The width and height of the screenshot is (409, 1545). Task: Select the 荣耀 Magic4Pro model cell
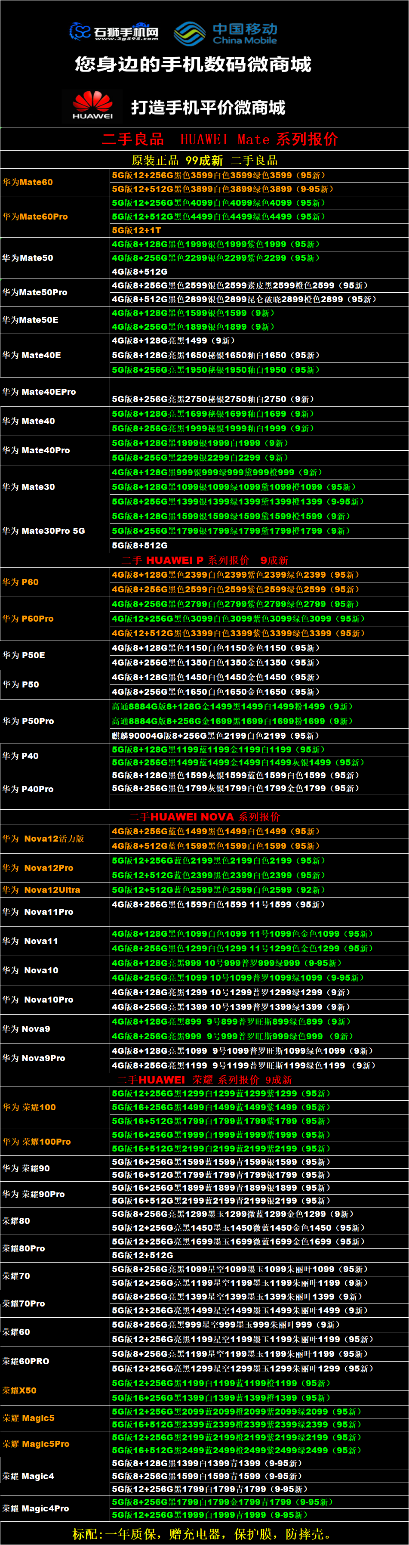55,1508
